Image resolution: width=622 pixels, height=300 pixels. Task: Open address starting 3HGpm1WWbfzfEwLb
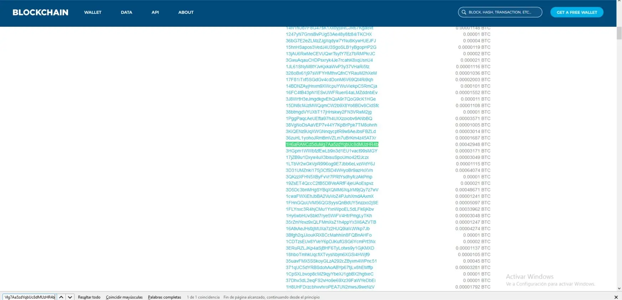point(331,151)
